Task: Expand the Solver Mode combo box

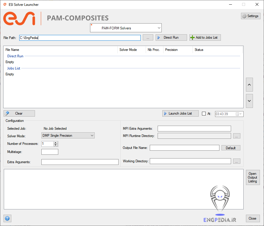Action: point(68,136)
